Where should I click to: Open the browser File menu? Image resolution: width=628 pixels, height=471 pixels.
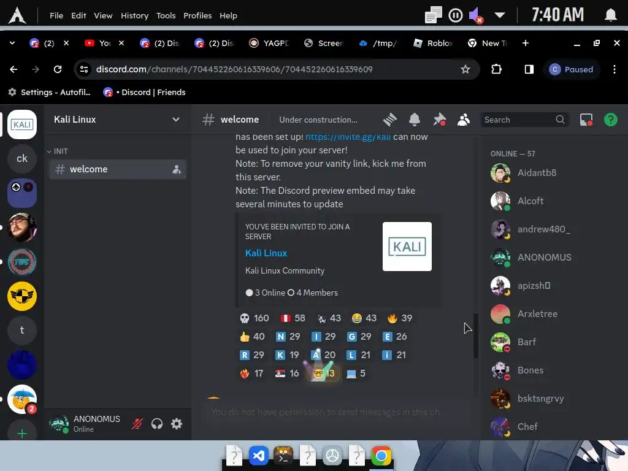pyautogui.click(x=56, y=15)
